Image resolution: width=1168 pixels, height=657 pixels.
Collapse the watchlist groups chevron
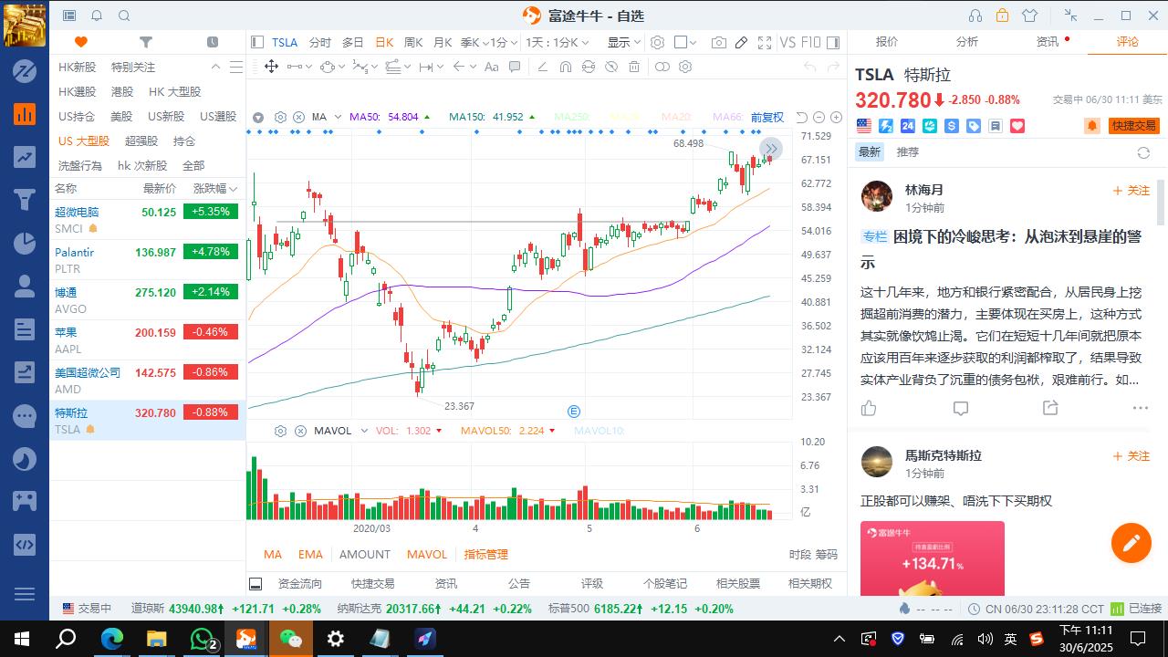216,67
